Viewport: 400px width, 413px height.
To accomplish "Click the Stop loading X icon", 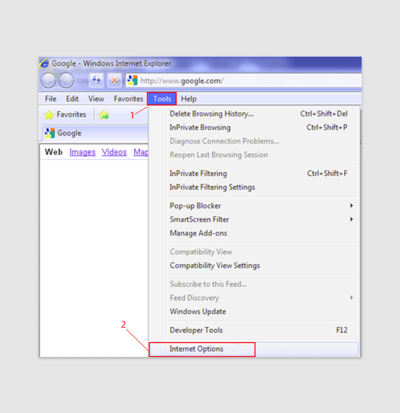I will 114,80.
